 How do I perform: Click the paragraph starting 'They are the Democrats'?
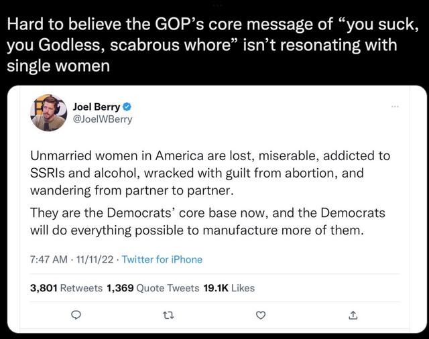pyautogui.click(x=208, y=222)
